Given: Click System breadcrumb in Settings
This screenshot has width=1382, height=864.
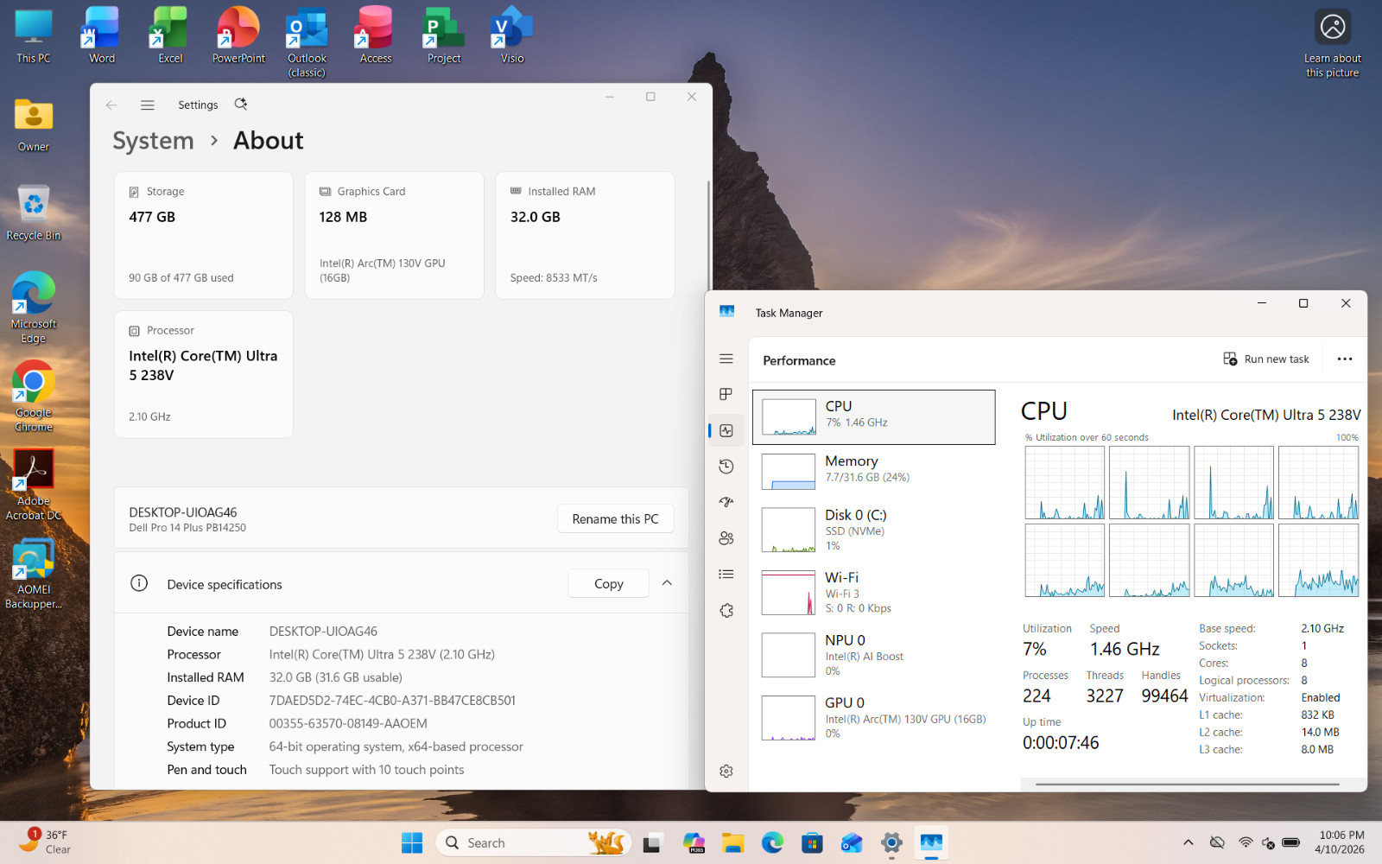Looking at the screenshot, I should pyautogui.click(x=153, y=141).
